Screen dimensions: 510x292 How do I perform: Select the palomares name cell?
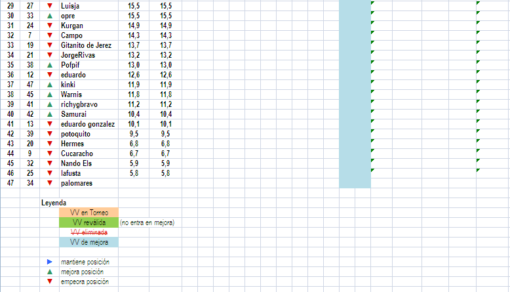(x=88, y=183)
